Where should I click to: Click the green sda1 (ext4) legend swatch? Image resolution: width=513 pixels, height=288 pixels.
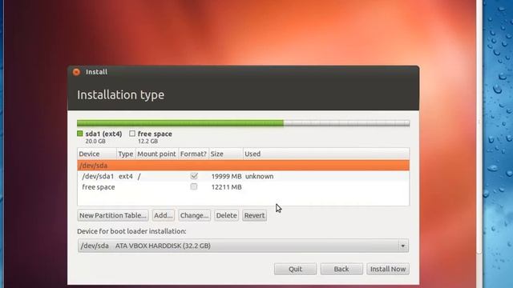[80, 134]
